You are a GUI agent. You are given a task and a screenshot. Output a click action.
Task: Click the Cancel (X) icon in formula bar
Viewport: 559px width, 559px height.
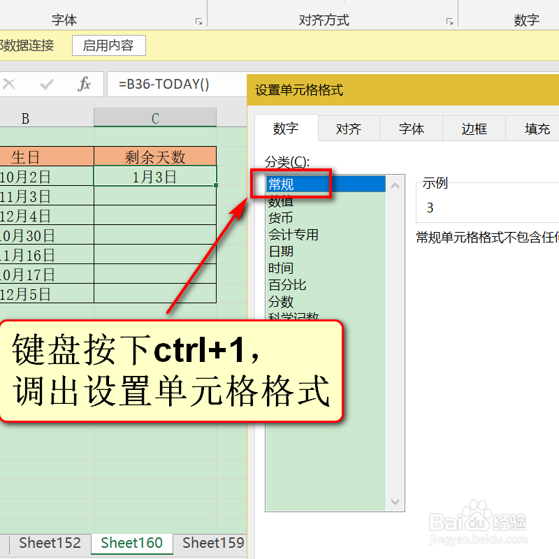point(9,84)
